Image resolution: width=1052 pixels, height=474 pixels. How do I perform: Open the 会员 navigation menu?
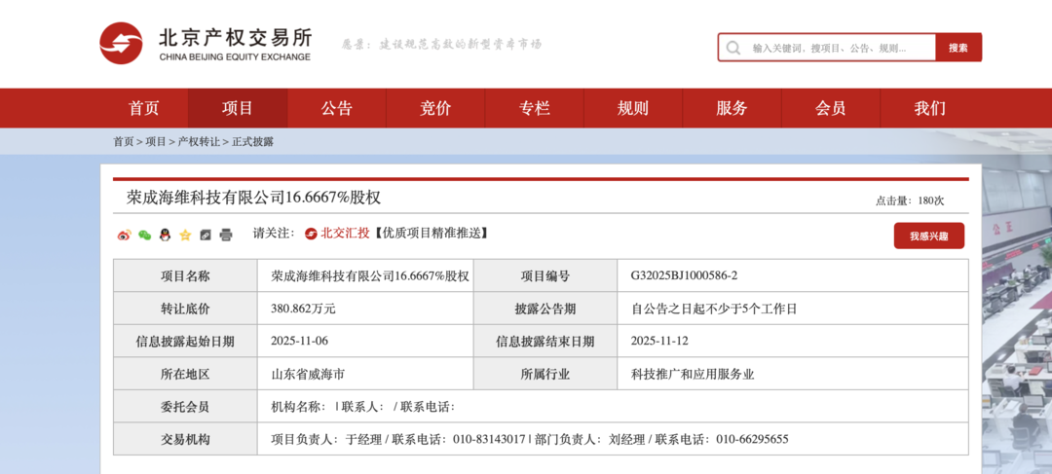[x=831, y=108]
